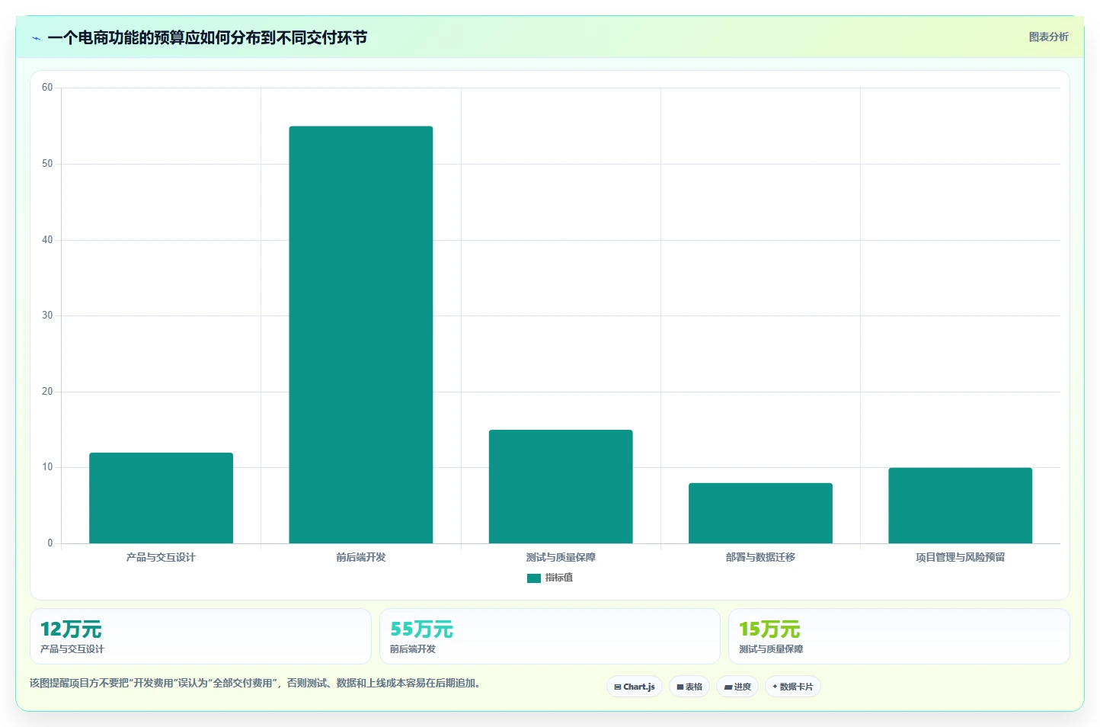Click the lightning icon beside the chart title
The width and height of the screenshot is (1100, 727).
(36, 38)
